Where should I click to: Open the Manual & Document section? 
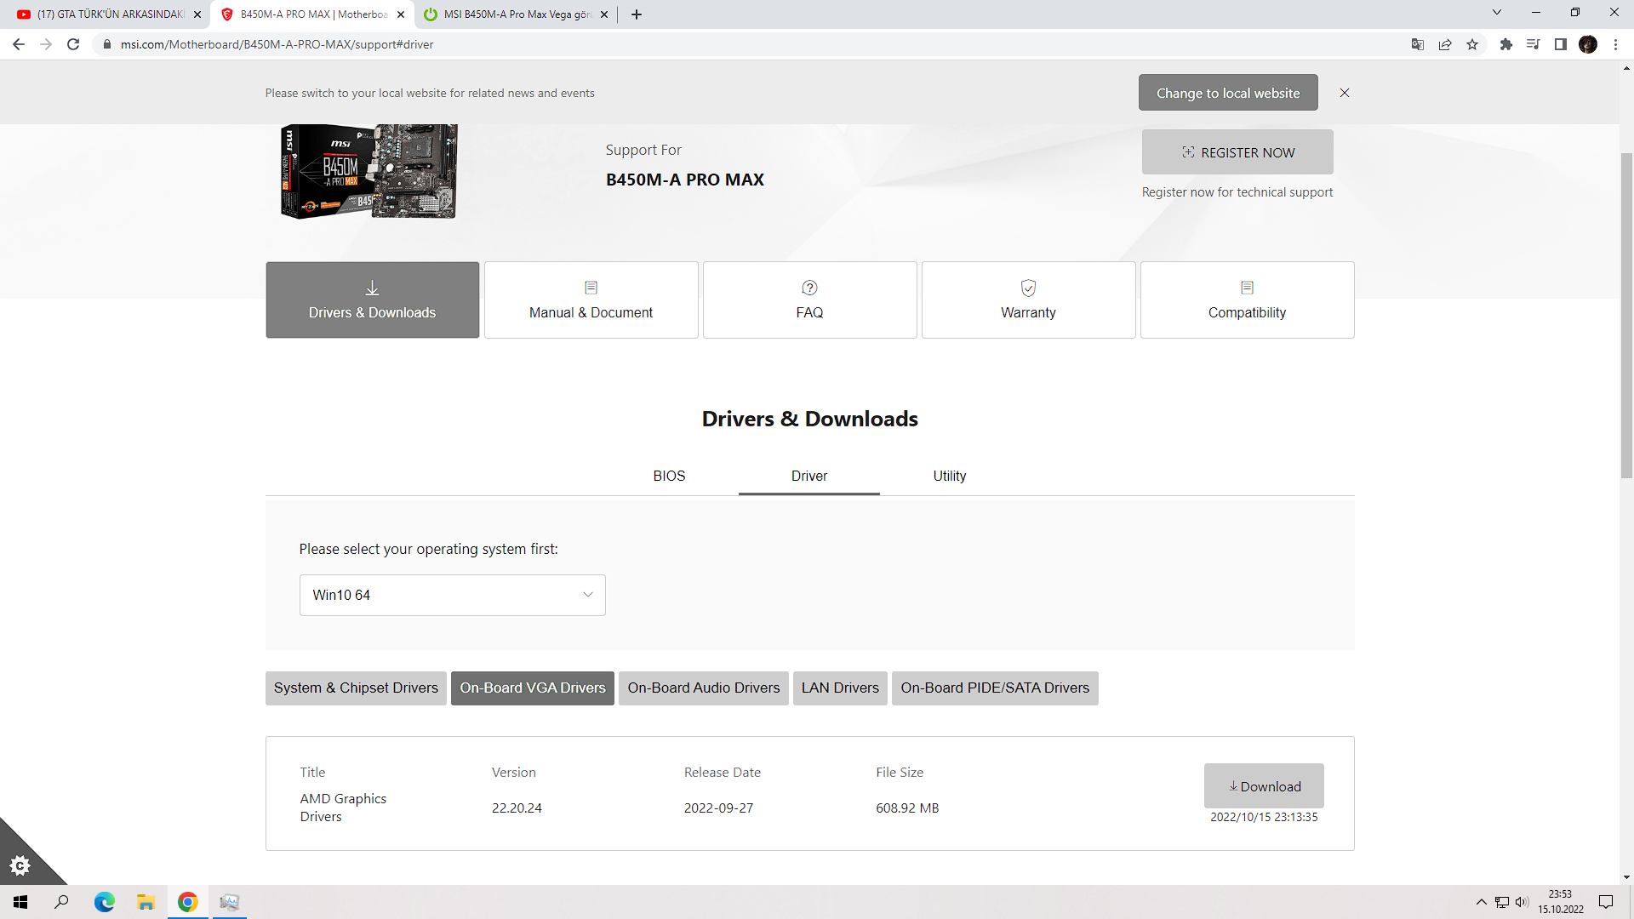(591, 300)
